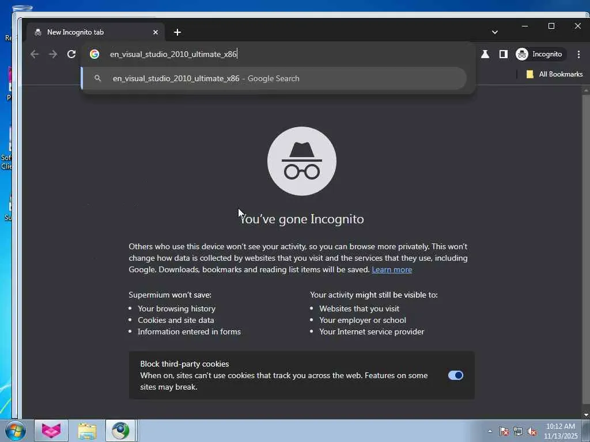The width and height of the screenshot is (590, 442).
Task: Open a new tab with plus button
Action: (177, 32)
